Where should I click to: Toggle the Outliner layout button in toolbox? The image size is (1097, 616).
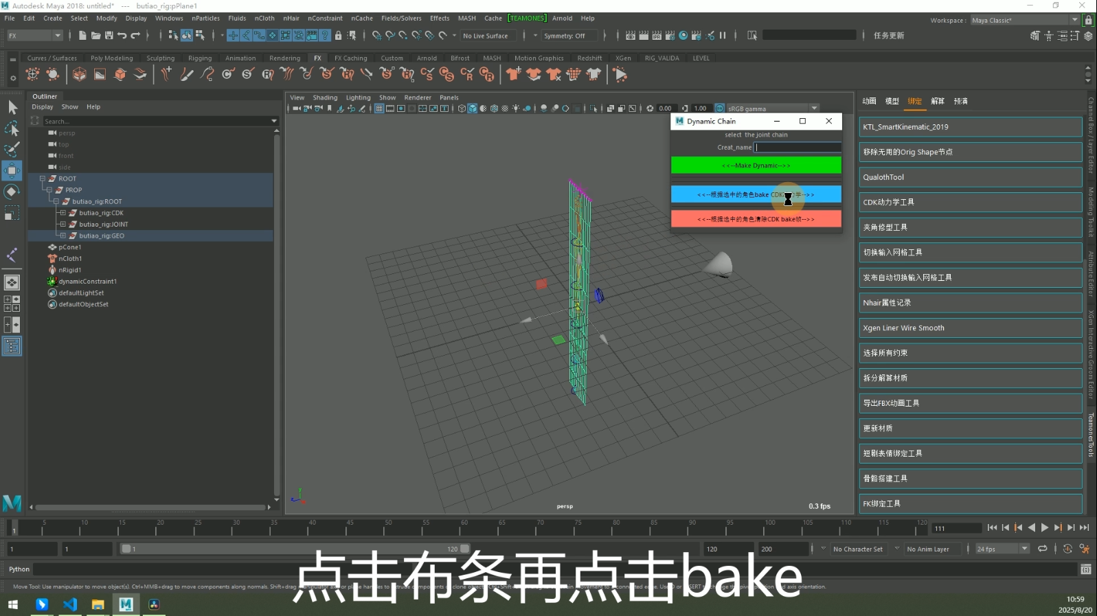click(x=12, y=346)
